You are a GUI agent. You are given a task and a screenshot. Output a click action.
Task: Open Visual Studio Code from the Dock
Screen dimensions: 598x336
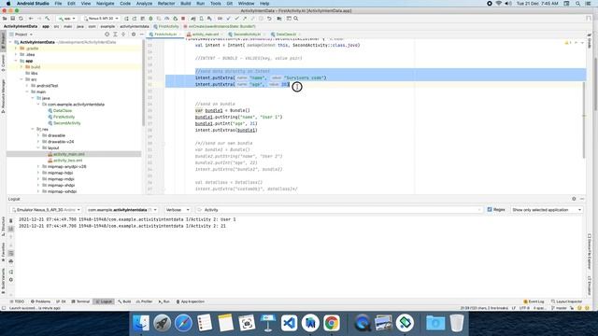click(289, 323)
